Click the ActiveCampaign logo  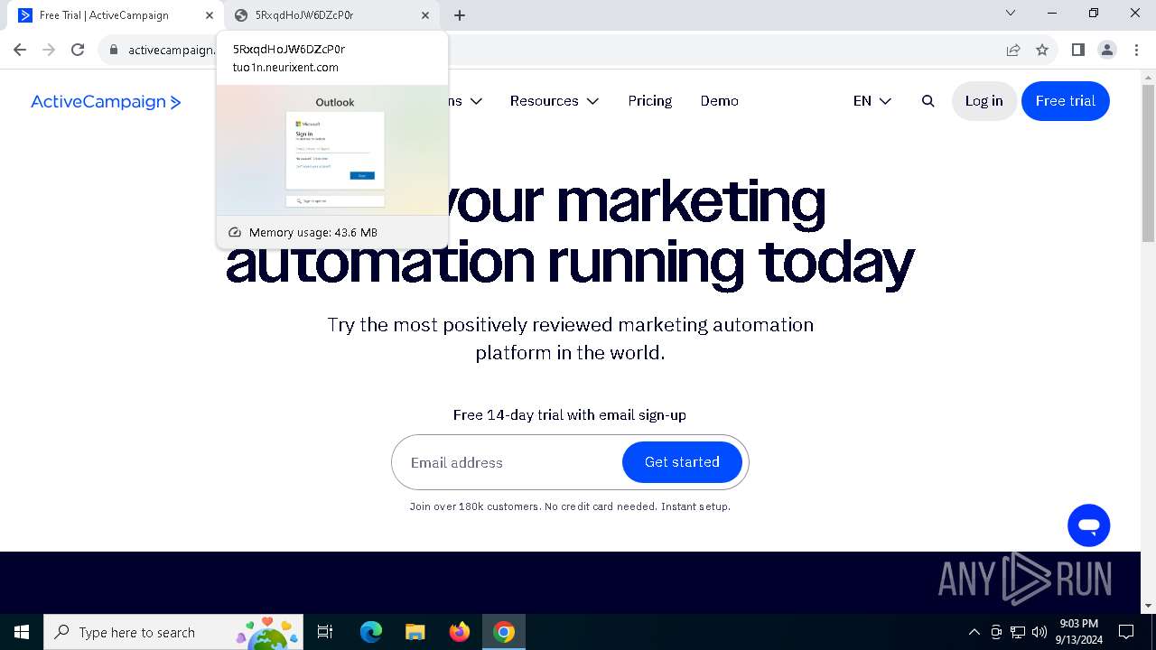(x=106, y=102)
